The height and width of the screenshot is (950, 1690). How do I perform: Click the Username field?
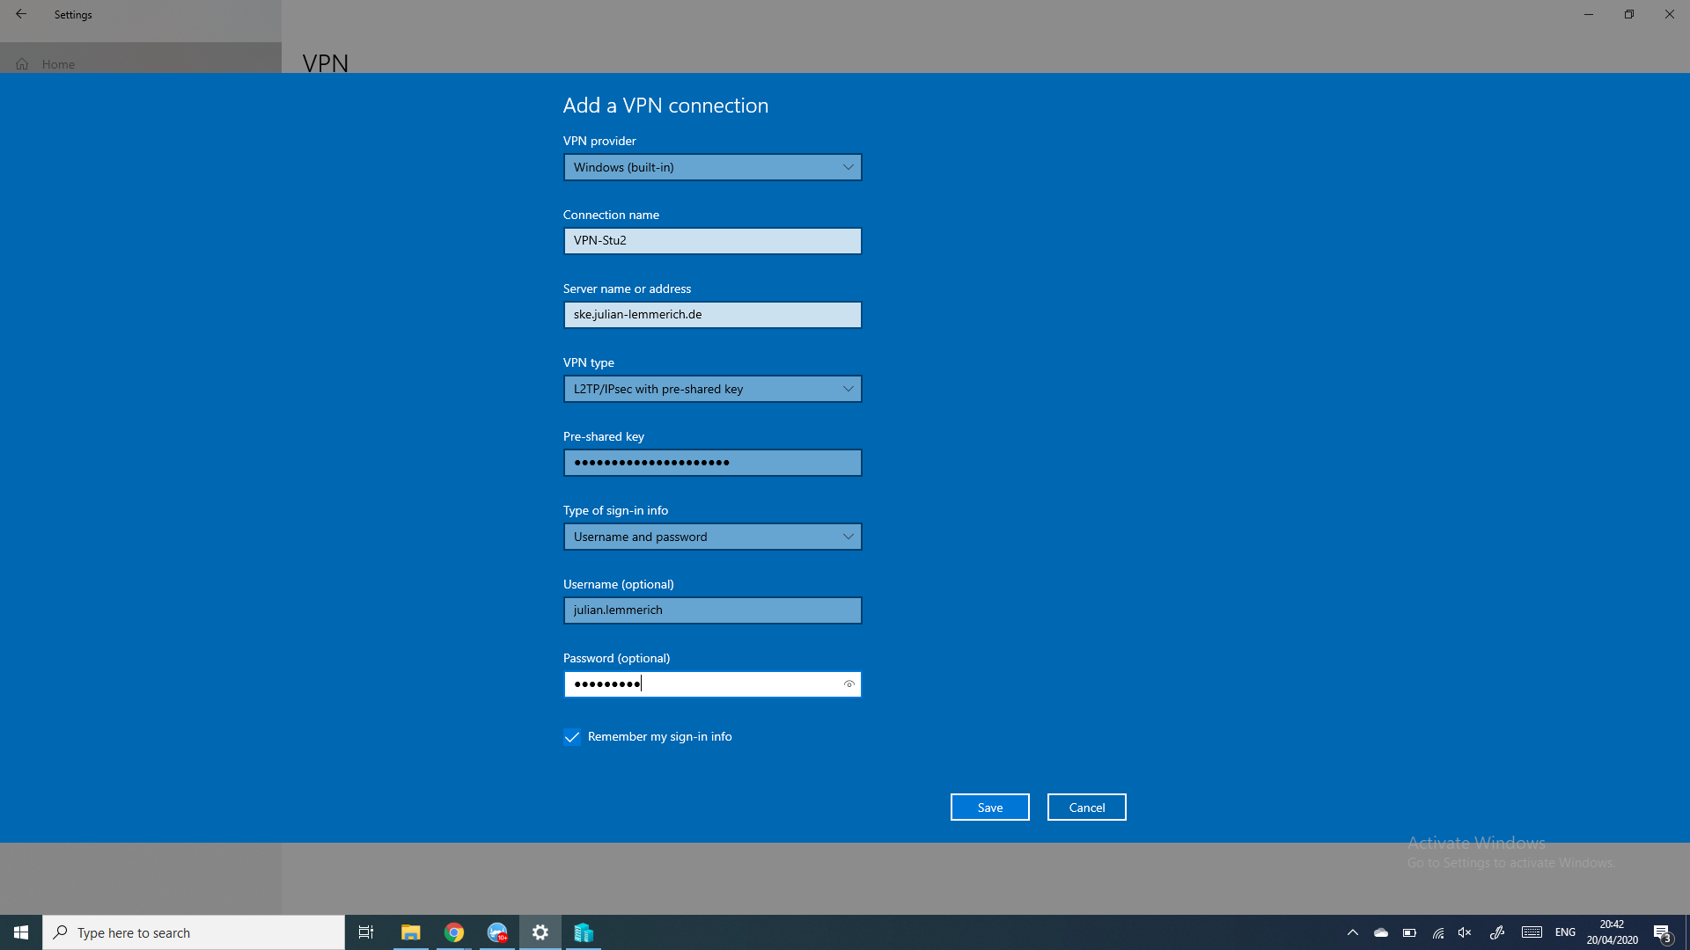pos(712,610)
